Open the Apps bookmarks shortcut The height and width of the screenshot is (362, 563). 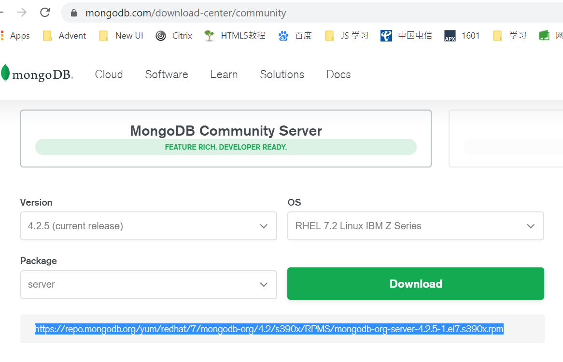[15, 36]
